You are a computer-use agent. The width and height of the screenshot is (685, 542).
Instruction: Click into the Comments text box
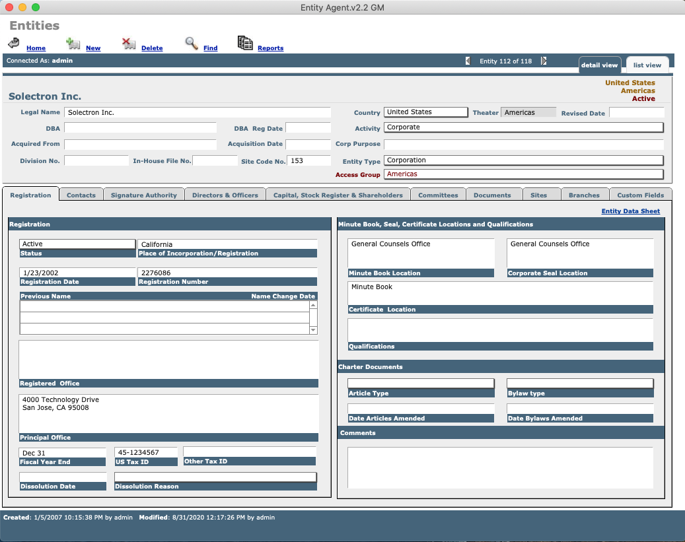(x=500, y=467)
